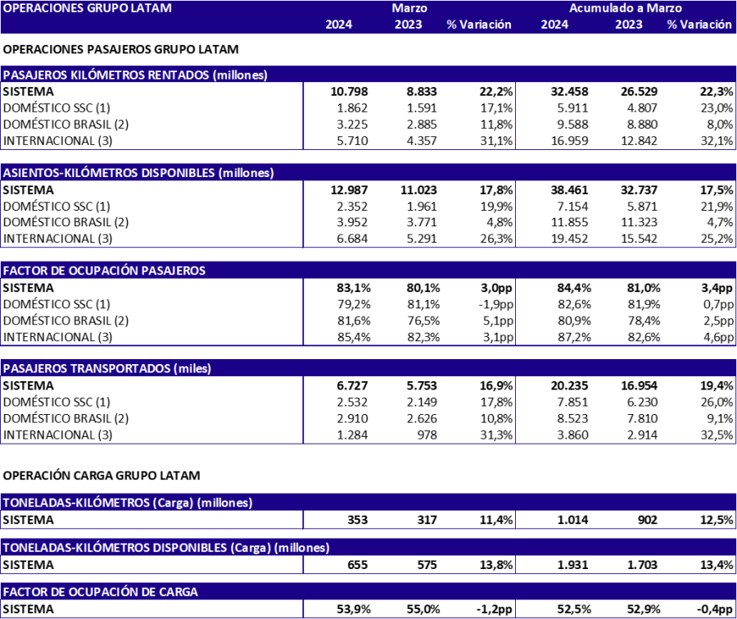
Task: Select the 22,2% variation cell
Action: pos(496,91)
